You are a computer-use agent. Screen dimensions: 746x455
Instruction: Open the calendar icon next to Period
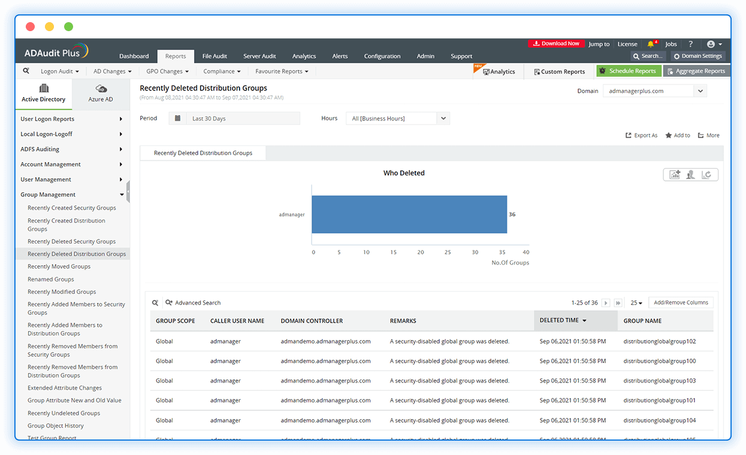177,118
